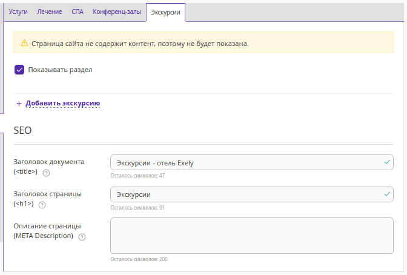
Task: Click green checkmark in Экскурсии h1 field
Action: [x=387, y=194]
